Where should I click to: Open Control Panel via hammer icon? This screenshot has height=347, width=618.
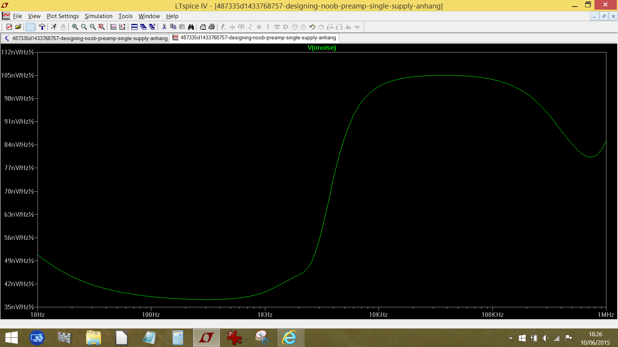pyautogui.click(x=42, y=27)
